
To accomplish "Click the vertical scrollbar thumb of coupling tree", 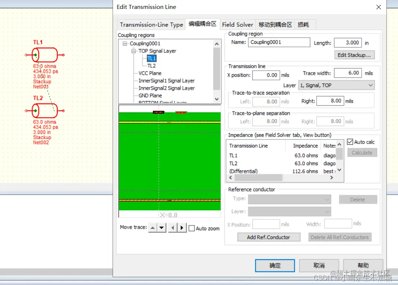I will [217, 68].
